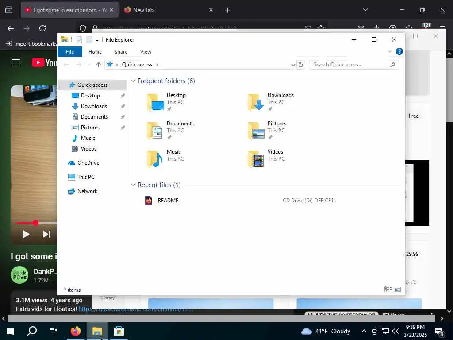The height and width of the screenshot is (340, 453).
Task: Select the Pictures folder icon in Frequent folders
Action: click(256, 131)
